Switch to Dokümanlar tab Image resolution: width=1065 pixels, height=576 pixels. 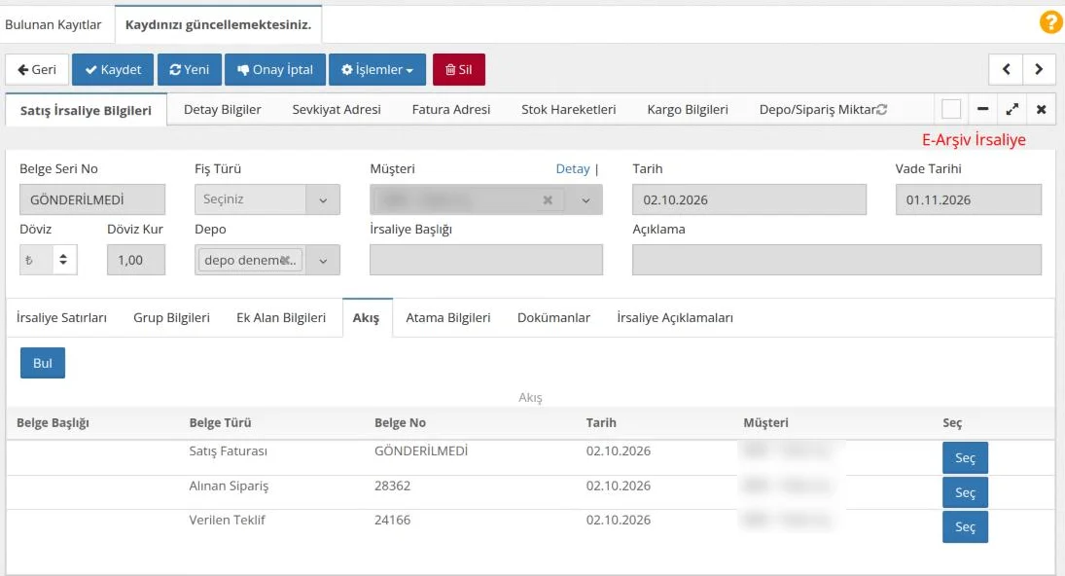(553, 317)
